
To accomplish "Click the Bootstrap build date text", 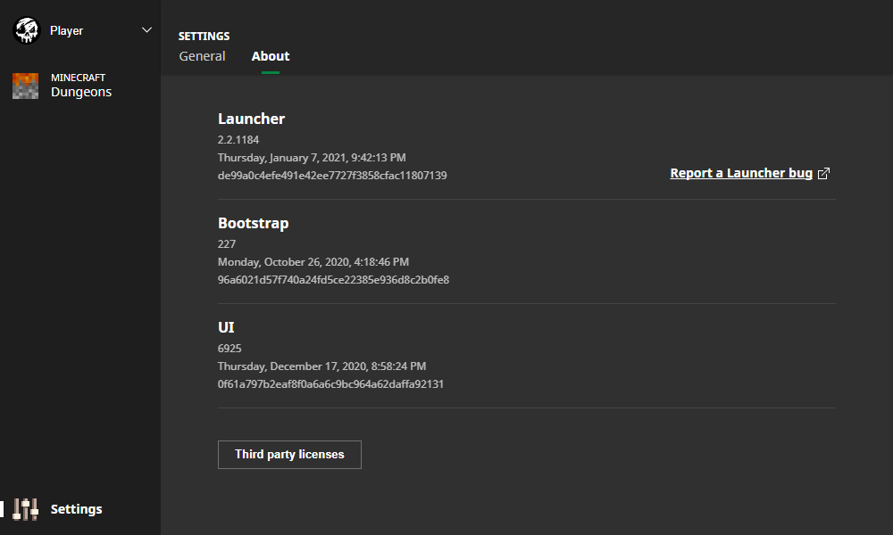I will [313, 262].
